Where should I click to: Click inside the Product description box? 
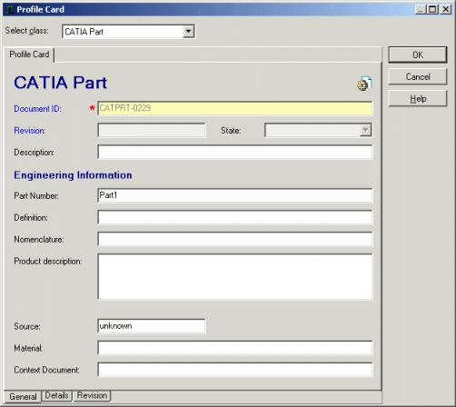click(235, 277)
